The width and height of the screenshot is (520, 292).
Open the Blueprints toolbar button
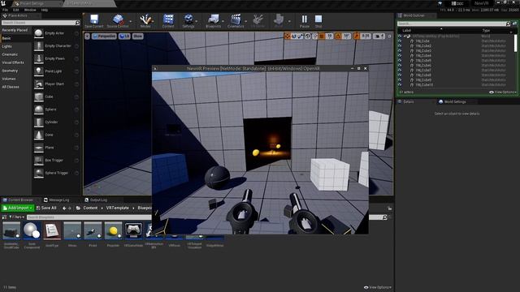(x=213, y=20)
